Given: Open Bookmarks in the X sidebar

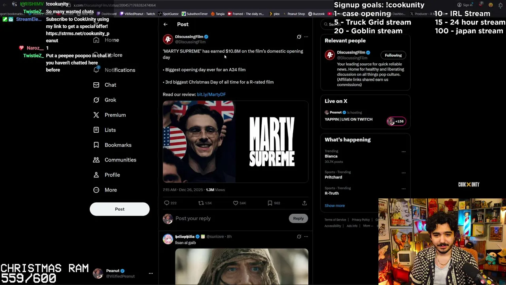Looking at the screenshot, I should point(113,145).
